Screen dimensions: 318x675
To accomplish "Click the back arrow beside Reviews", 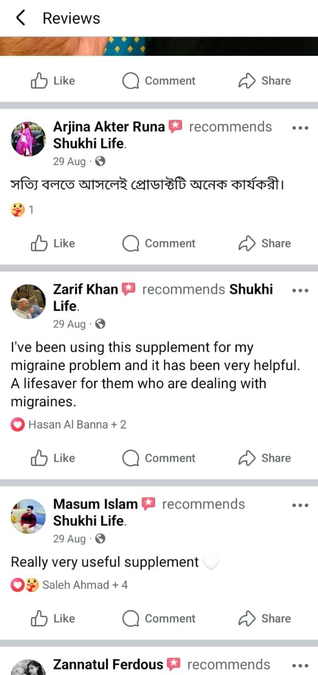I will tap(20, 18).
